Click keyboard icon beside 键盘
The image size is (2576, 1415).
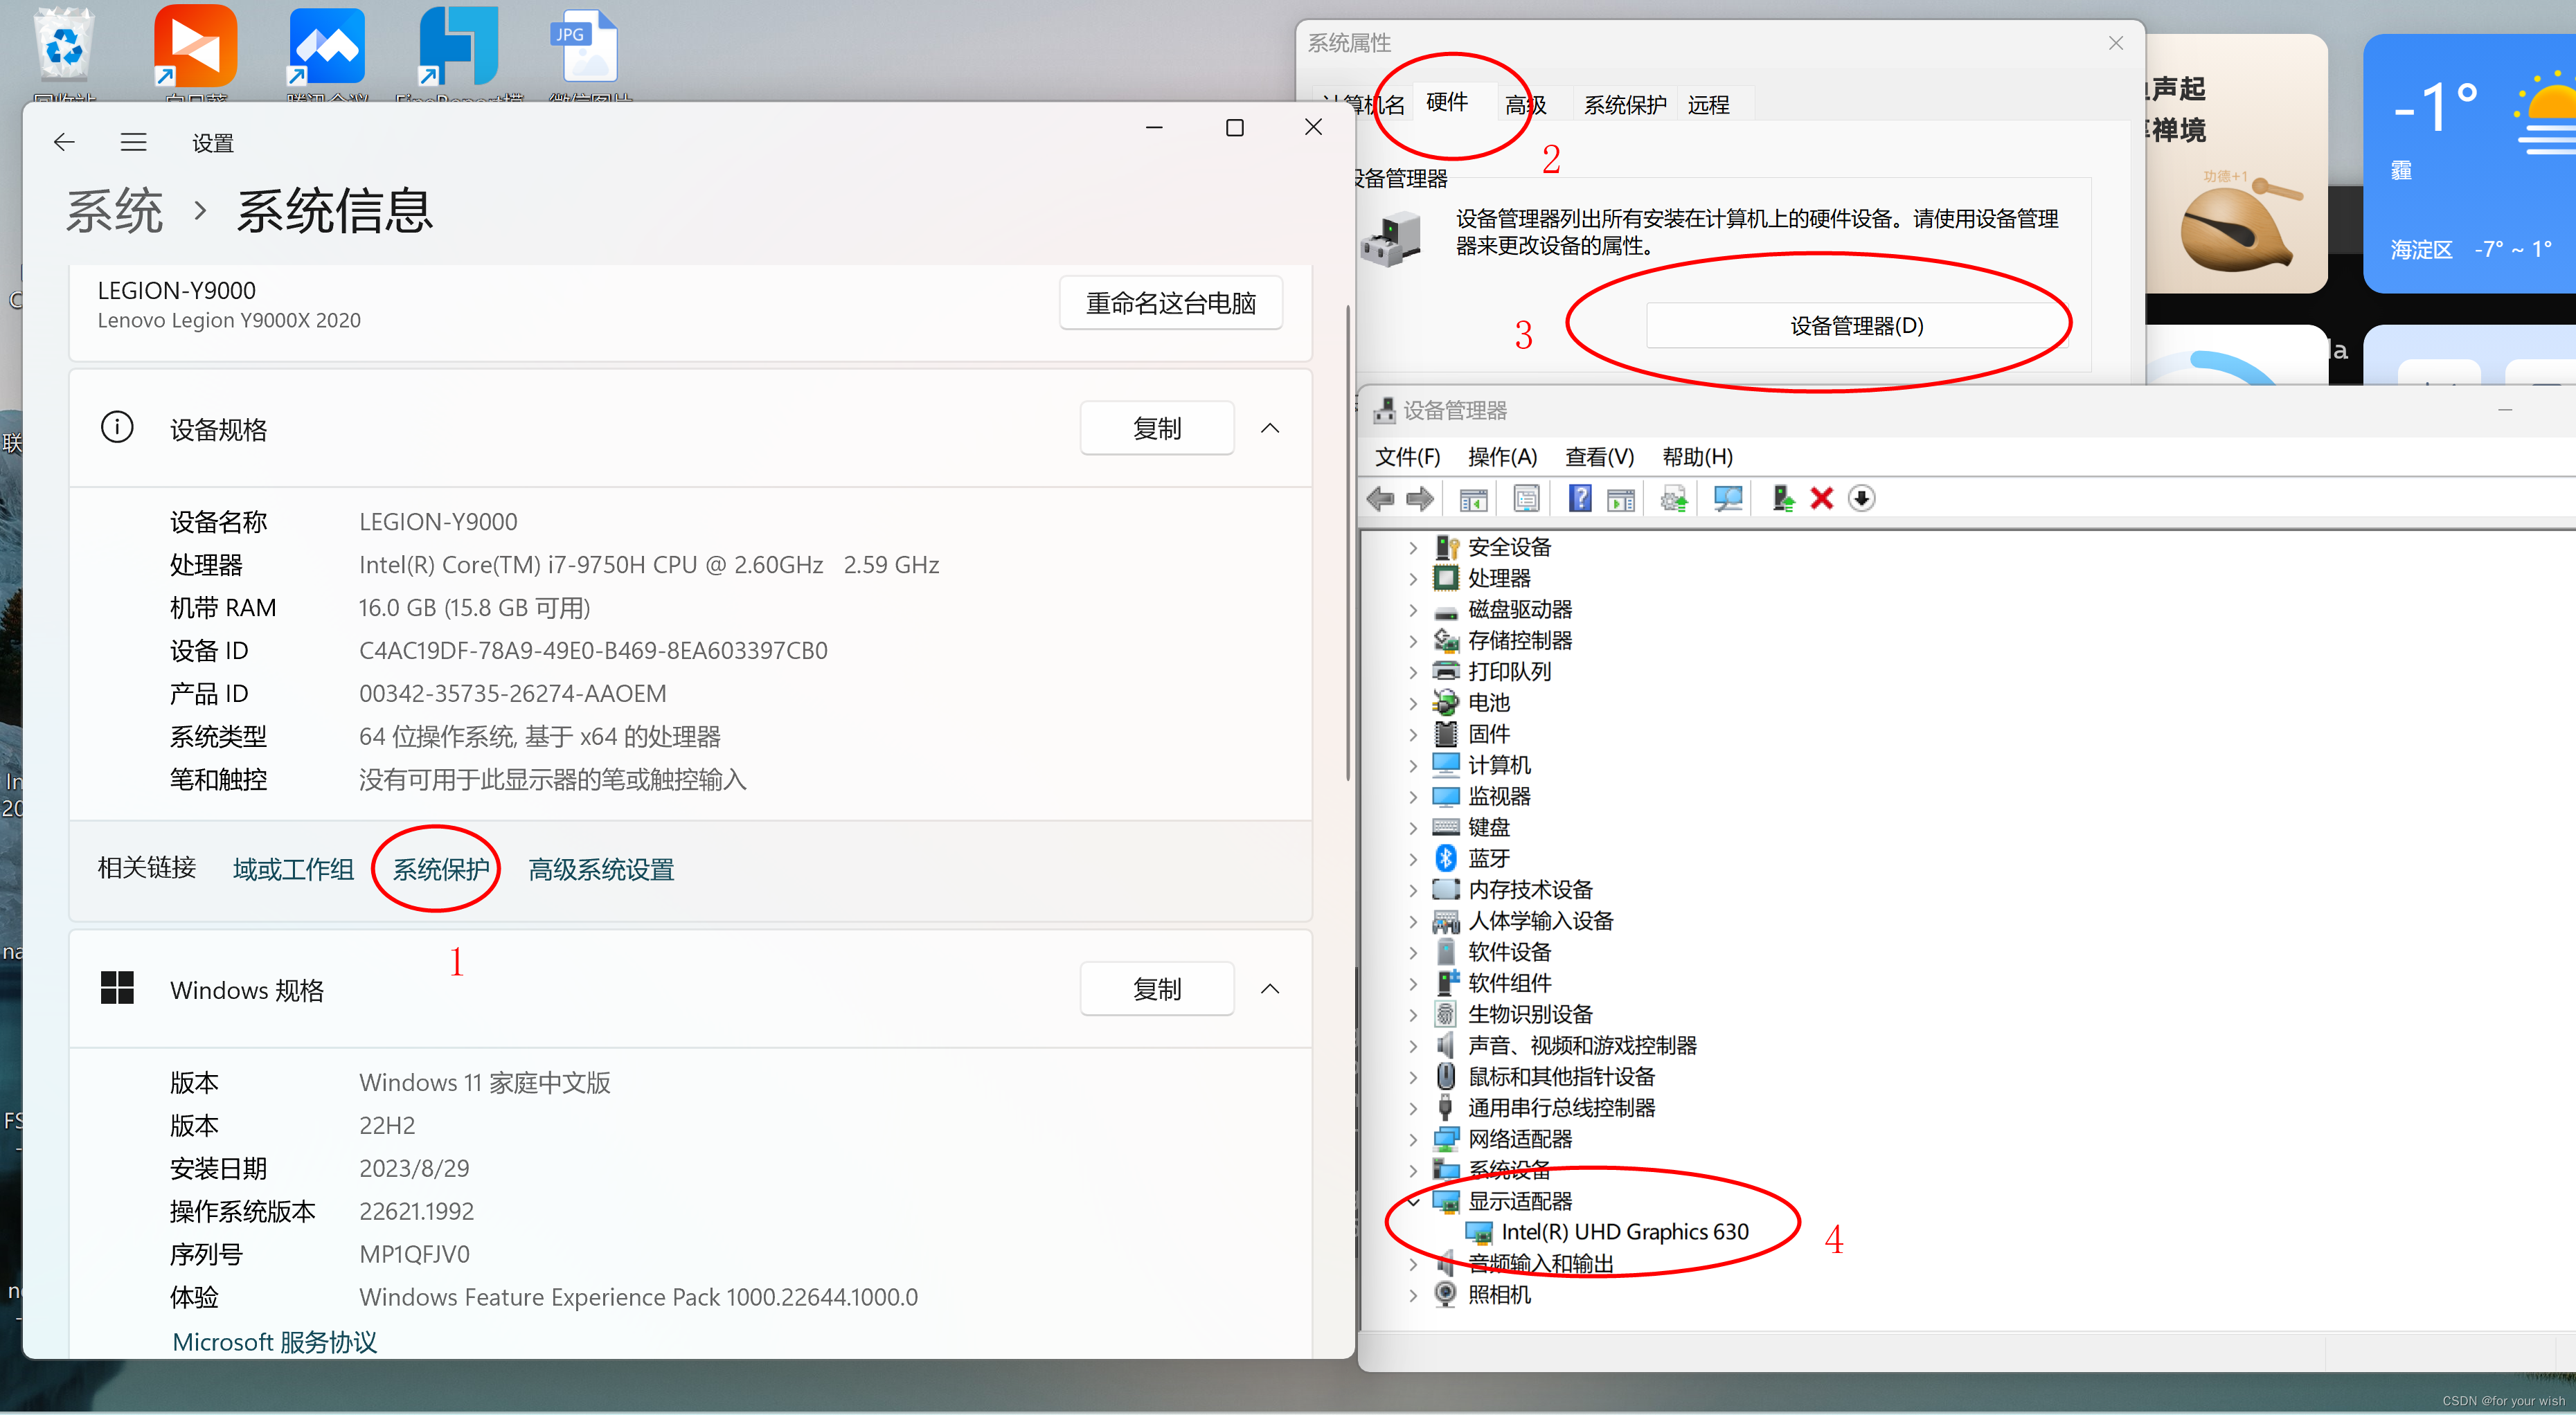[x=1446, y=827]
